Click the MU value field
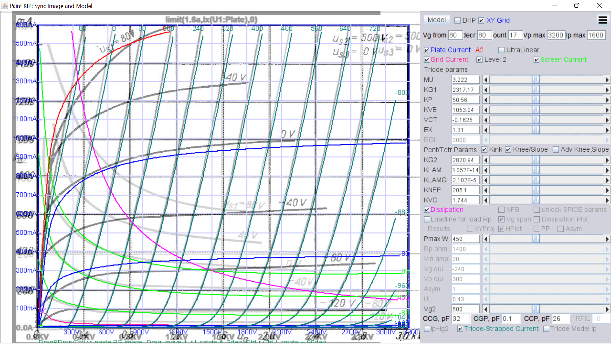 (x=466, y=80)
